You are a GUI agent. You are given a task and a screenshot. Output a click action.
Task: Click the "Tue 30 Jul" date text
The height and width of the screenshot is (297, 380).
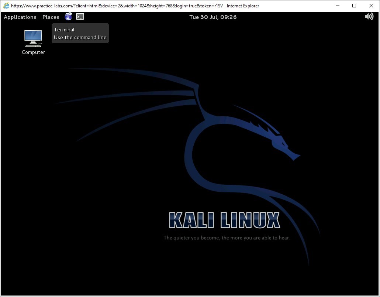203,17
